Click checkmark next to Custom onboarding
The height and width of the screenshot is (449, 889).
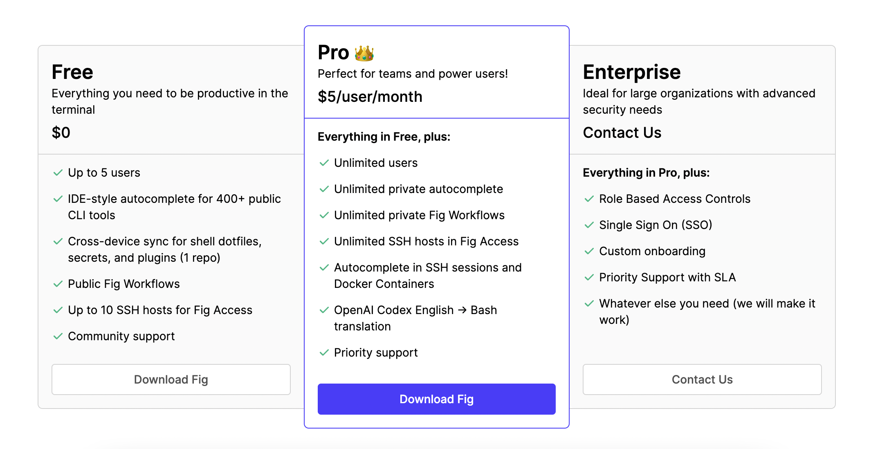(x=589, y=251)
